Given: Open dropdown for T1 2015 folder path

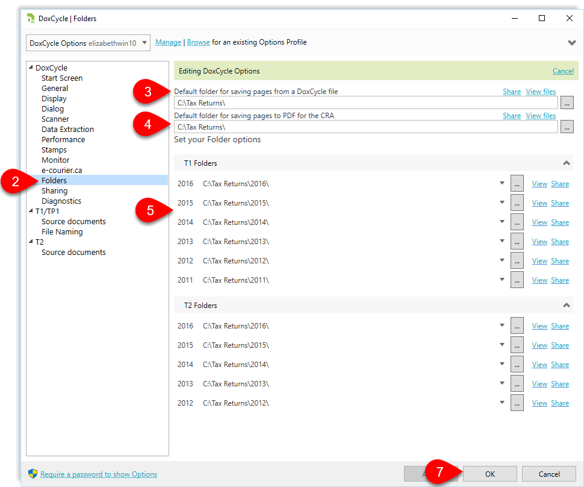Looking at the screenshot, I should coord(502,203).
